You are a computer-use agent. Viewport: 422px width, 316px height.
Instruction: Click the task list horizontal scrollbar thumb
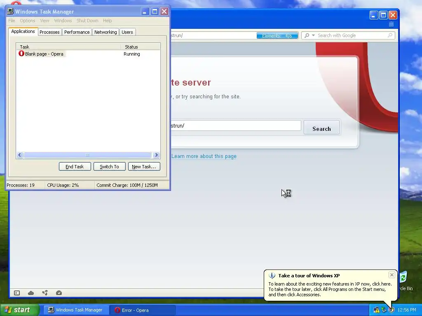tap(87, 155)
